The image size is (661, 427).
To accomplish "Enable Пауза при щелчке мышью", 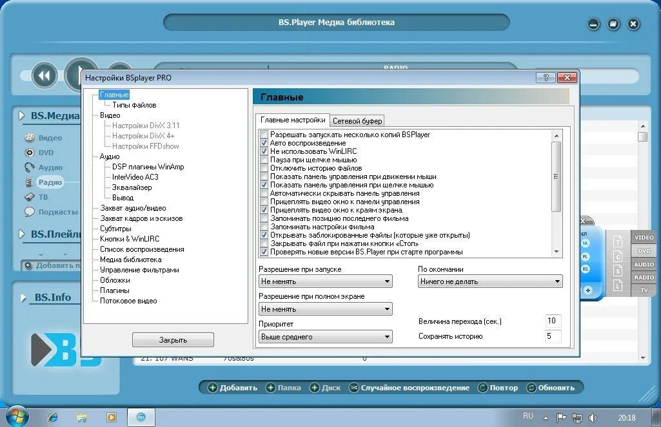I will (264, 160).
